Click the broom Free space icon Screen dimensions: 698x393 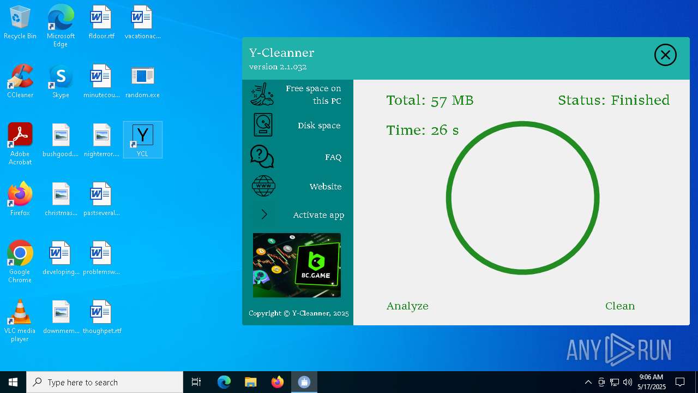[x=262, y=94]
